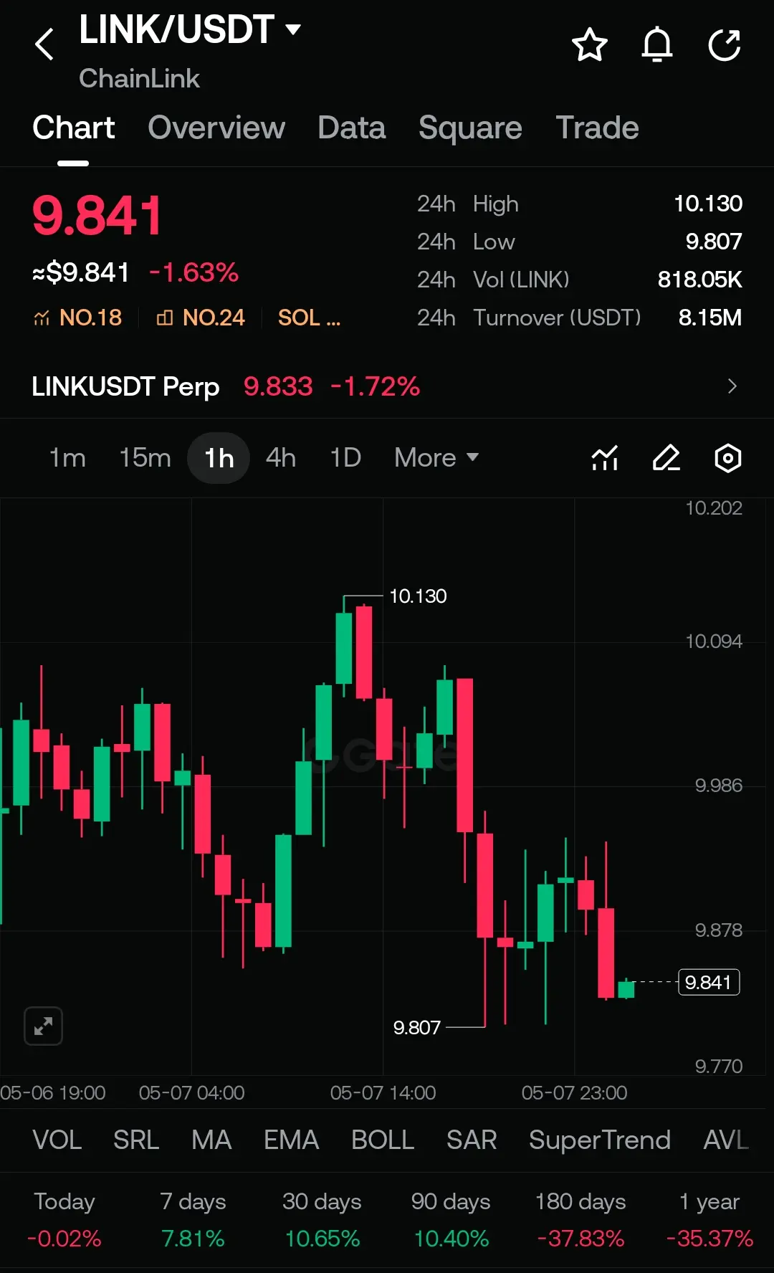Open chart settings hexagon icon
The height and width of the screenshot is (1273, 774).
click(x=728, y=458)
